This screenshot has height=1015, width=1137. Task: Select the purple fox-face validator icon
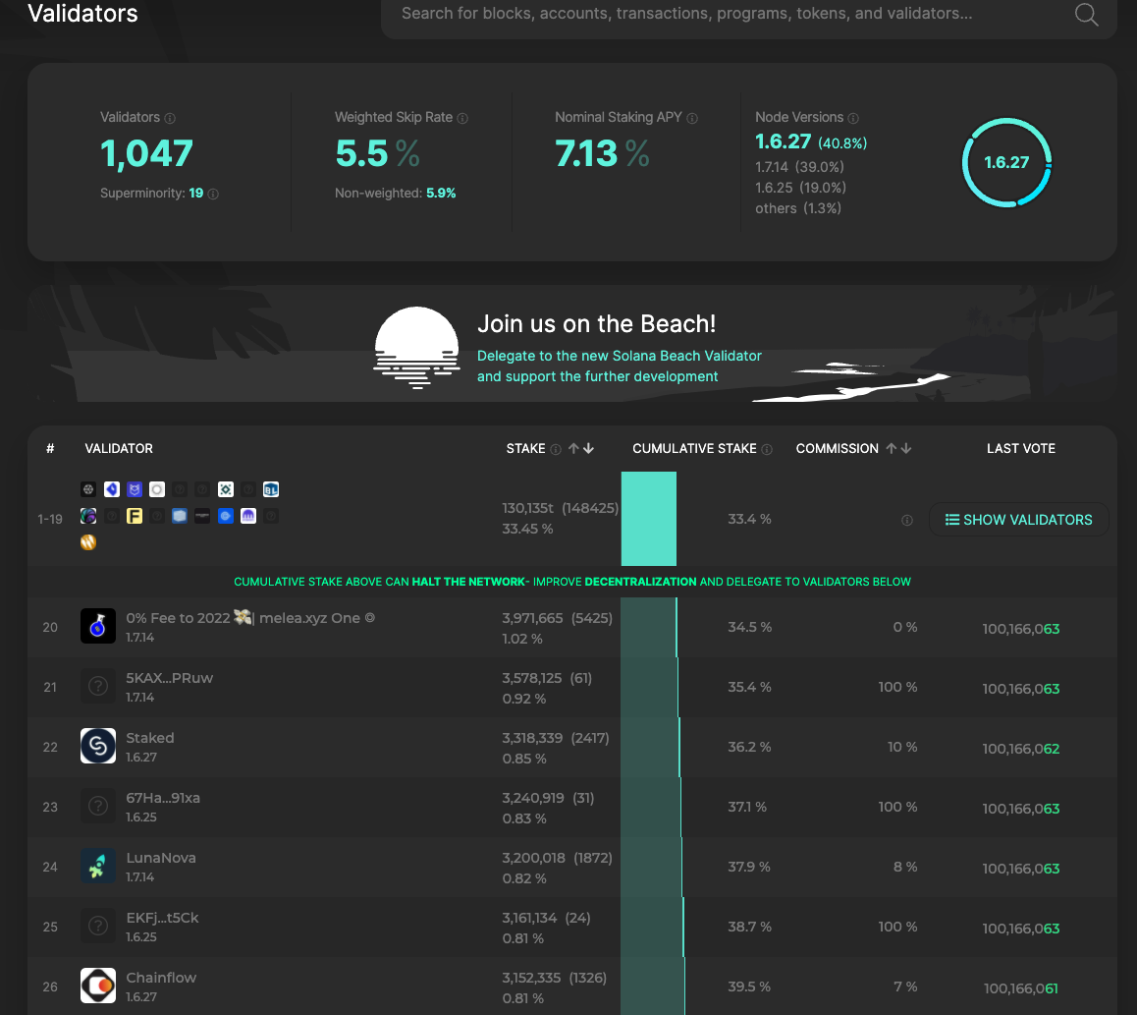[135, 489]
